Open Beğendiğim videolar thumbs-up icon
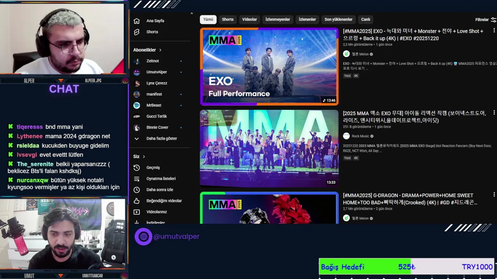Viewport: 497px width, 279px height. point(137,201)
